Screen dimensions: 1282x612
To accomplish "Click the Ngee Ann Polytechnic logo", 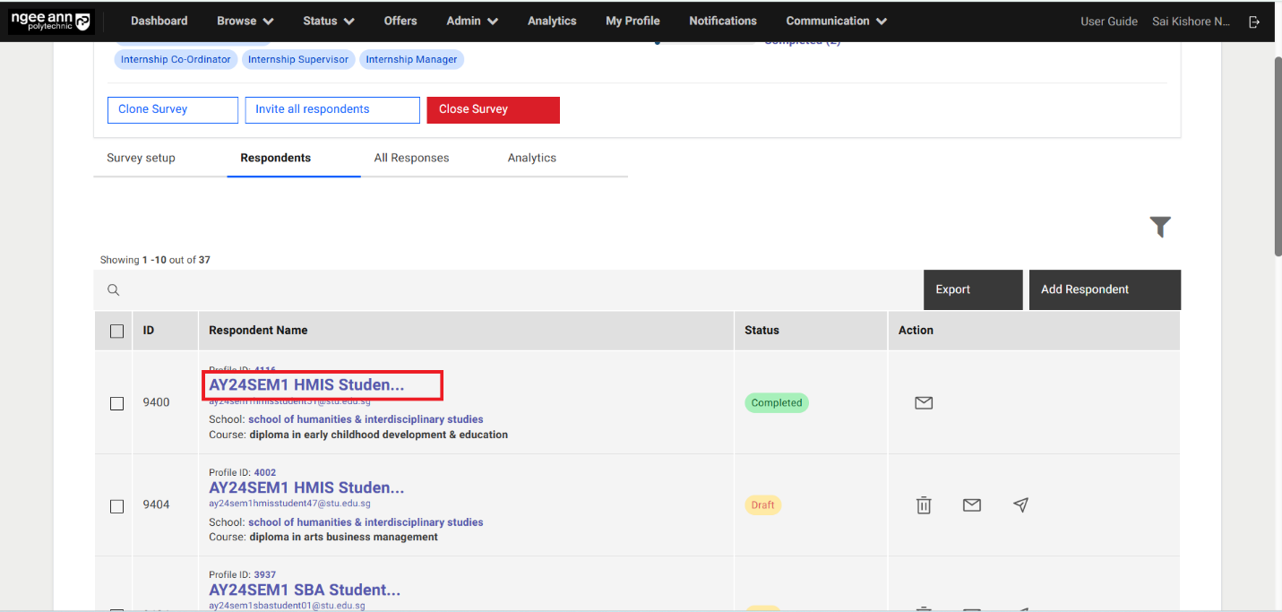I will point(50,22).
